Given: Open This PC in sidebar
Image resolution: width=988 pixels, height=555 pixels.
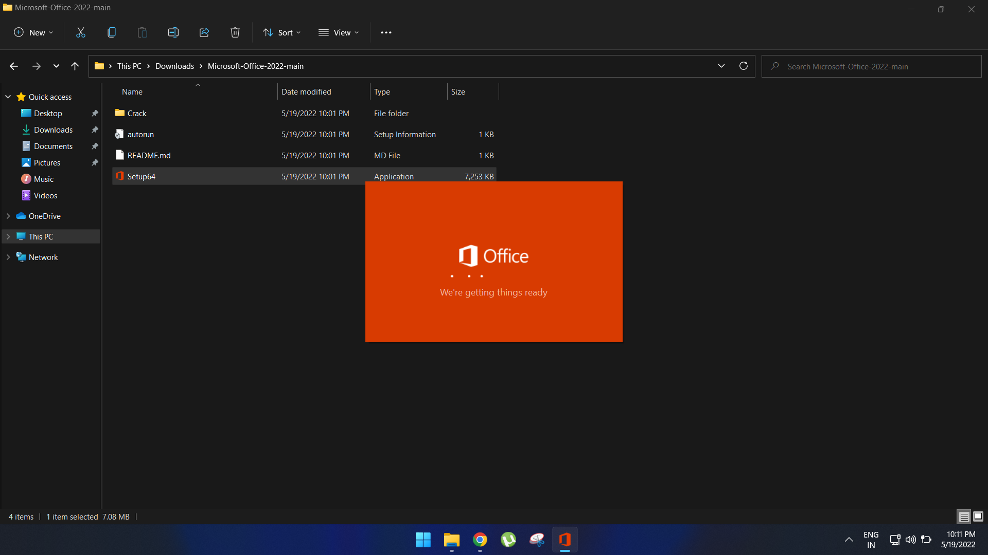Looking at the screenshot, I should (41, 236).
